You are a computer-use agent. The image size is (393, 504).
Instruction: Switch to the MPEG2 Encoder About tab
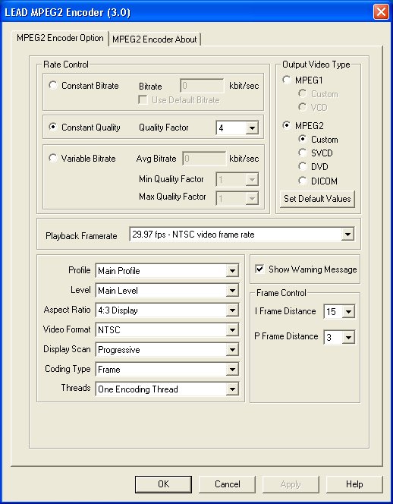155,39
